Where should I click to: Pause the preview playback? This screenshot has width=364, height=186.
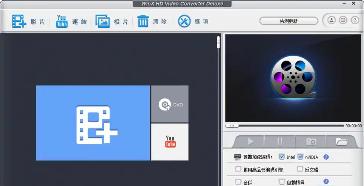[280, 142]
